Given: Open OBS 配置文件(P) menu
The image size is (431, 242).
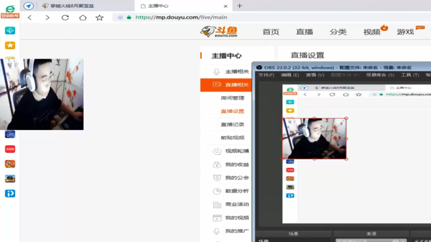Looking at the screenshot, I should [345, 75].
